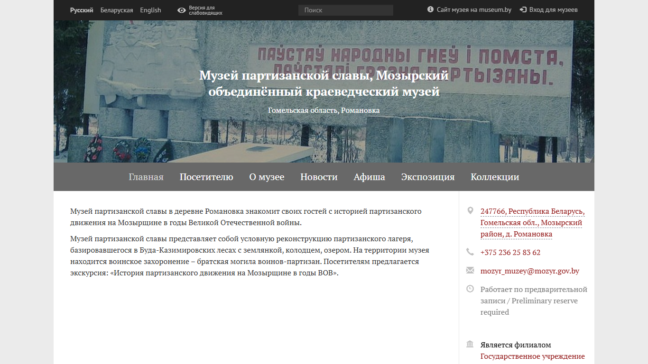
Task: Click Гомельская область, Романовка subtitle
Action: pos(324,110)
